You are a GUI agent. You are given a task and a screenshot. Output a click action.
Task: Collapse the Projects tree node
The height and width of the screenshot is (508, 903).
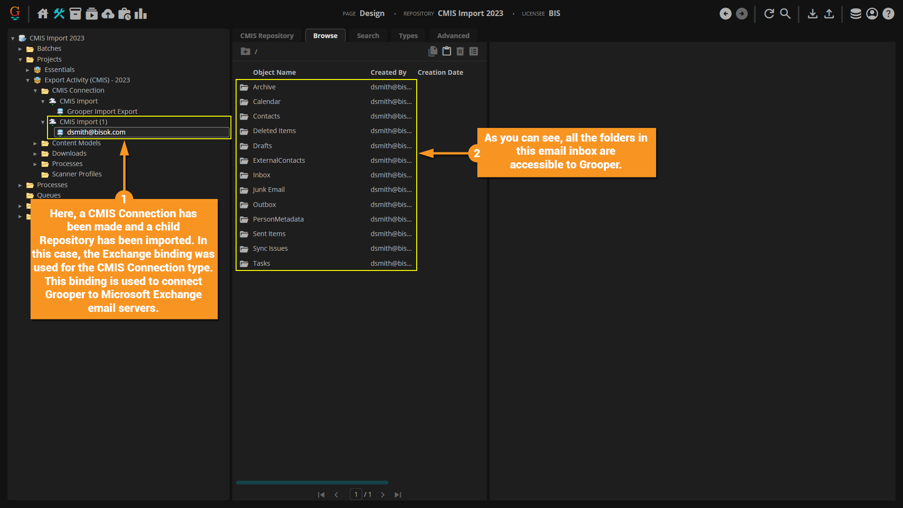pos(20,59)
